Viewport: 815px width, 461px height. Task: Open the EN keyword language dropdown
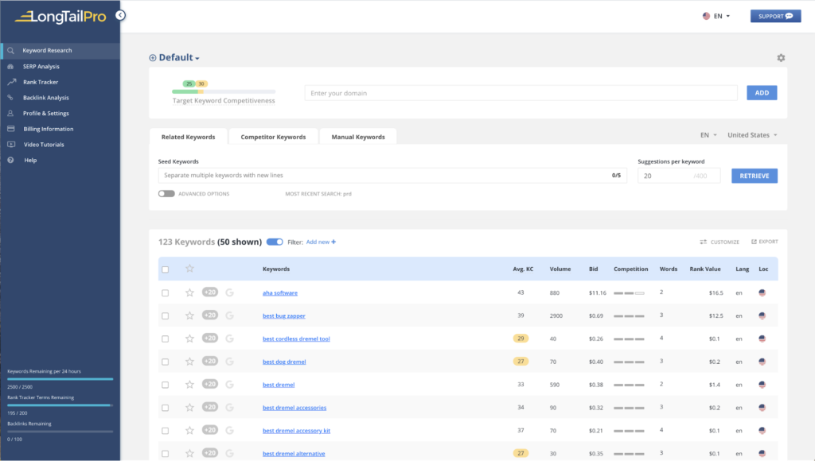(x=708, y=135)
